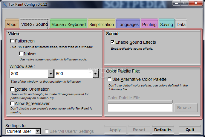The width and height of the screenshot is (205, 137).
Task: Maximize the Tux Paint Config window
Action: 185,3
